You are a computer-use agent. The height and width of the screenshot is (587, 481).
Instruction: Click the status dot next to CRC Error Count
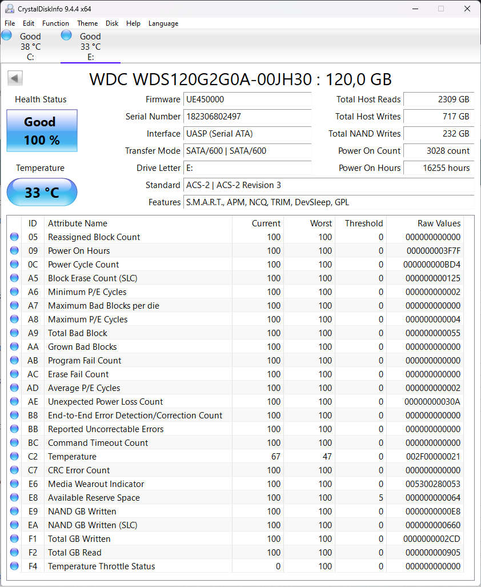pyautogui.click(x=14, y=470)
